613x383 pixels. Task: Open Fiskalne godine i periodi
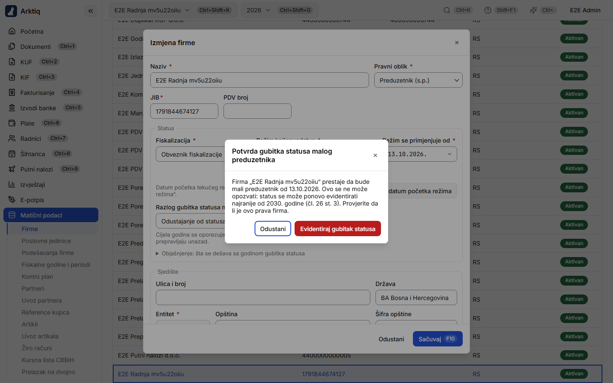[56, 265]
